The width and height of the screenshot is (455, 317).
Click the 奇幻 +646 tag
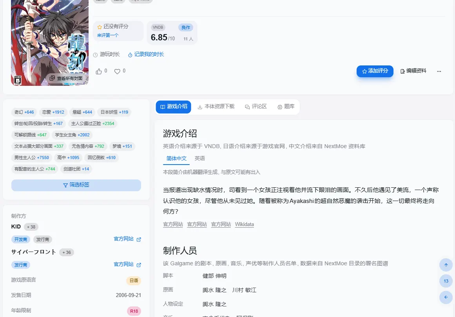point(24,112)
